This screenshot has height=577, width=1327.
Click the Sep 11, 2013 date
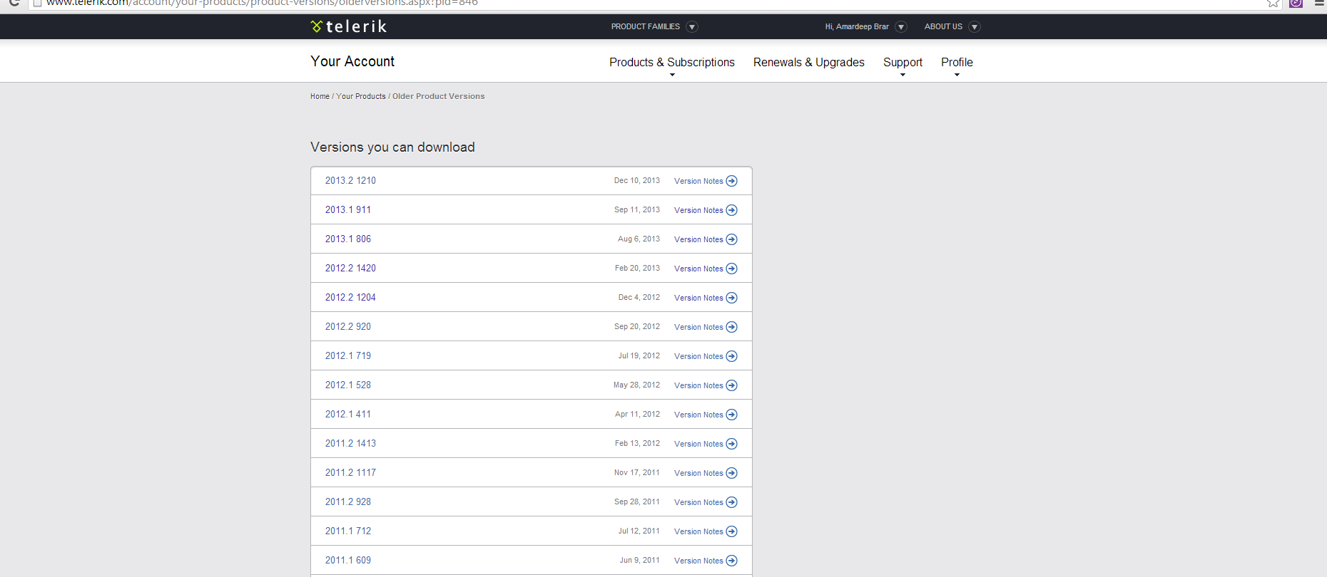(x=637, y=210)
